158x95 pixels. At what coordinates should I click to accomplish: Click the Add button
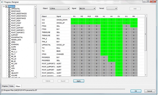(x=135, y=9)
